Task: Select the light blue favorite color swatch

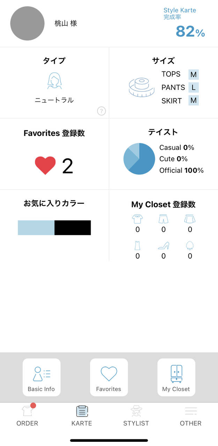Action: point(36,228)
